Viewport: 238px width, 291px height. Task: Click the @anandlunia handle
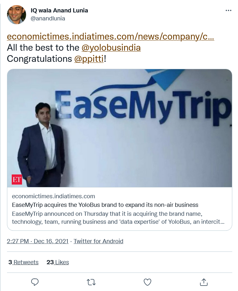click(x=48, y=18)
